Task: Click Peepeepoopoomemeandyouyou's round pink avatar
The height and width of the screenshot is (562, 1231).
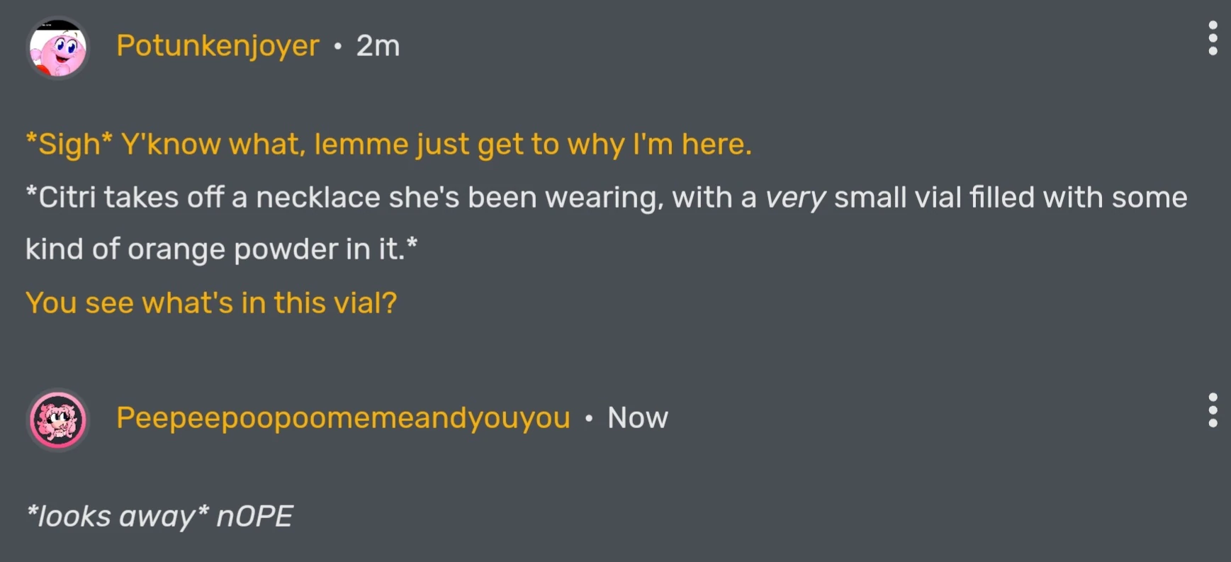Action: coord(58,420)
